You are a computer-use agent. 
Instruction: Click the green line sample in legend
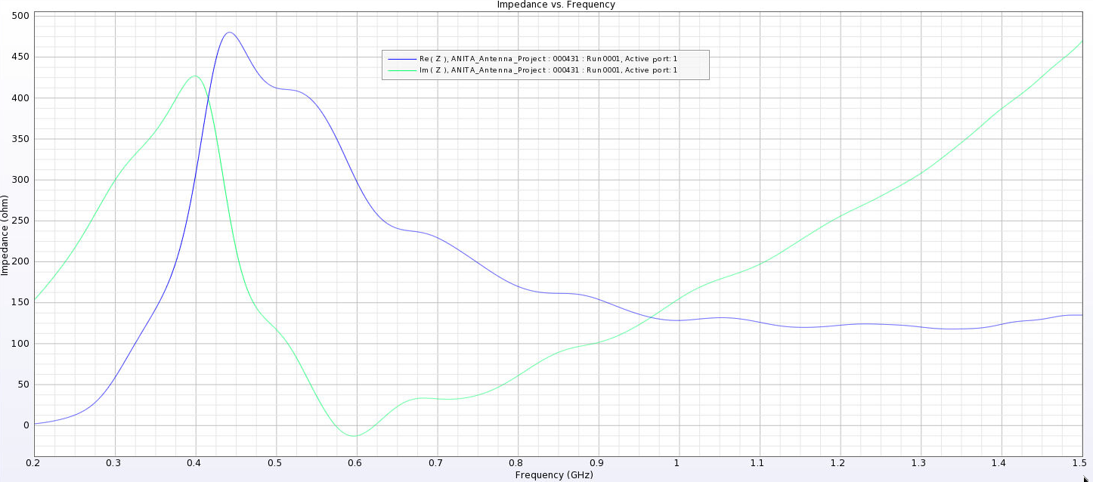pos(401,70)
